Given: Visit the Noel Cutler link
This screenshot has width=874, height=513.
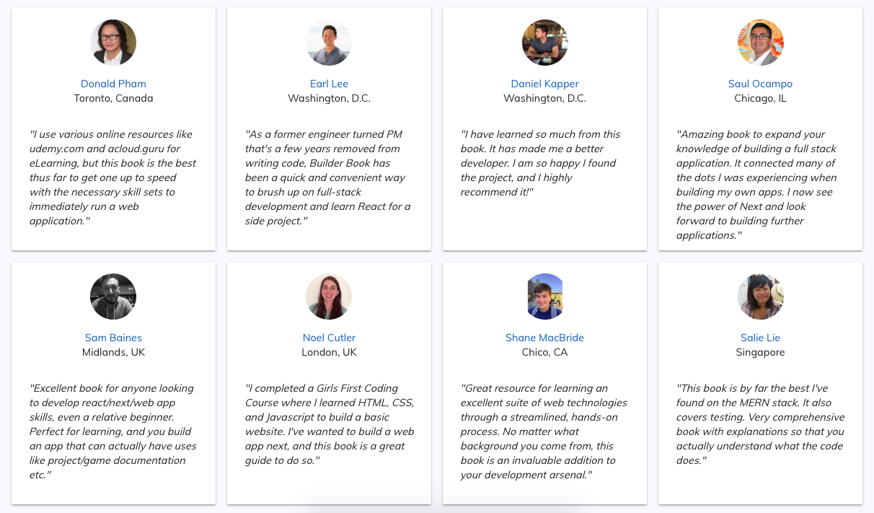Looking at the screenshot, I should [329, 338].
